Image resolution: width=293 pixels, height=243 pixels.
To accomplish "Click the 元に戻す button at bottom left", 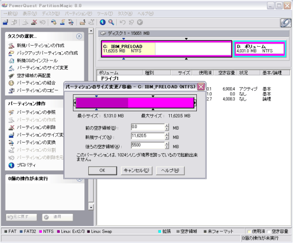I will tap(21, 217).
